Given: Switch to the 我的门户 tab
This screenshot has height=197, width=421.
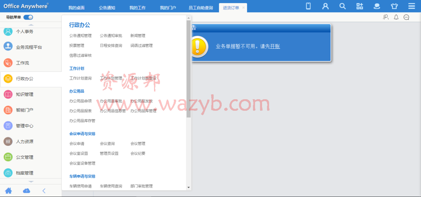Looking at the screenshot, I should click(168, 8).
